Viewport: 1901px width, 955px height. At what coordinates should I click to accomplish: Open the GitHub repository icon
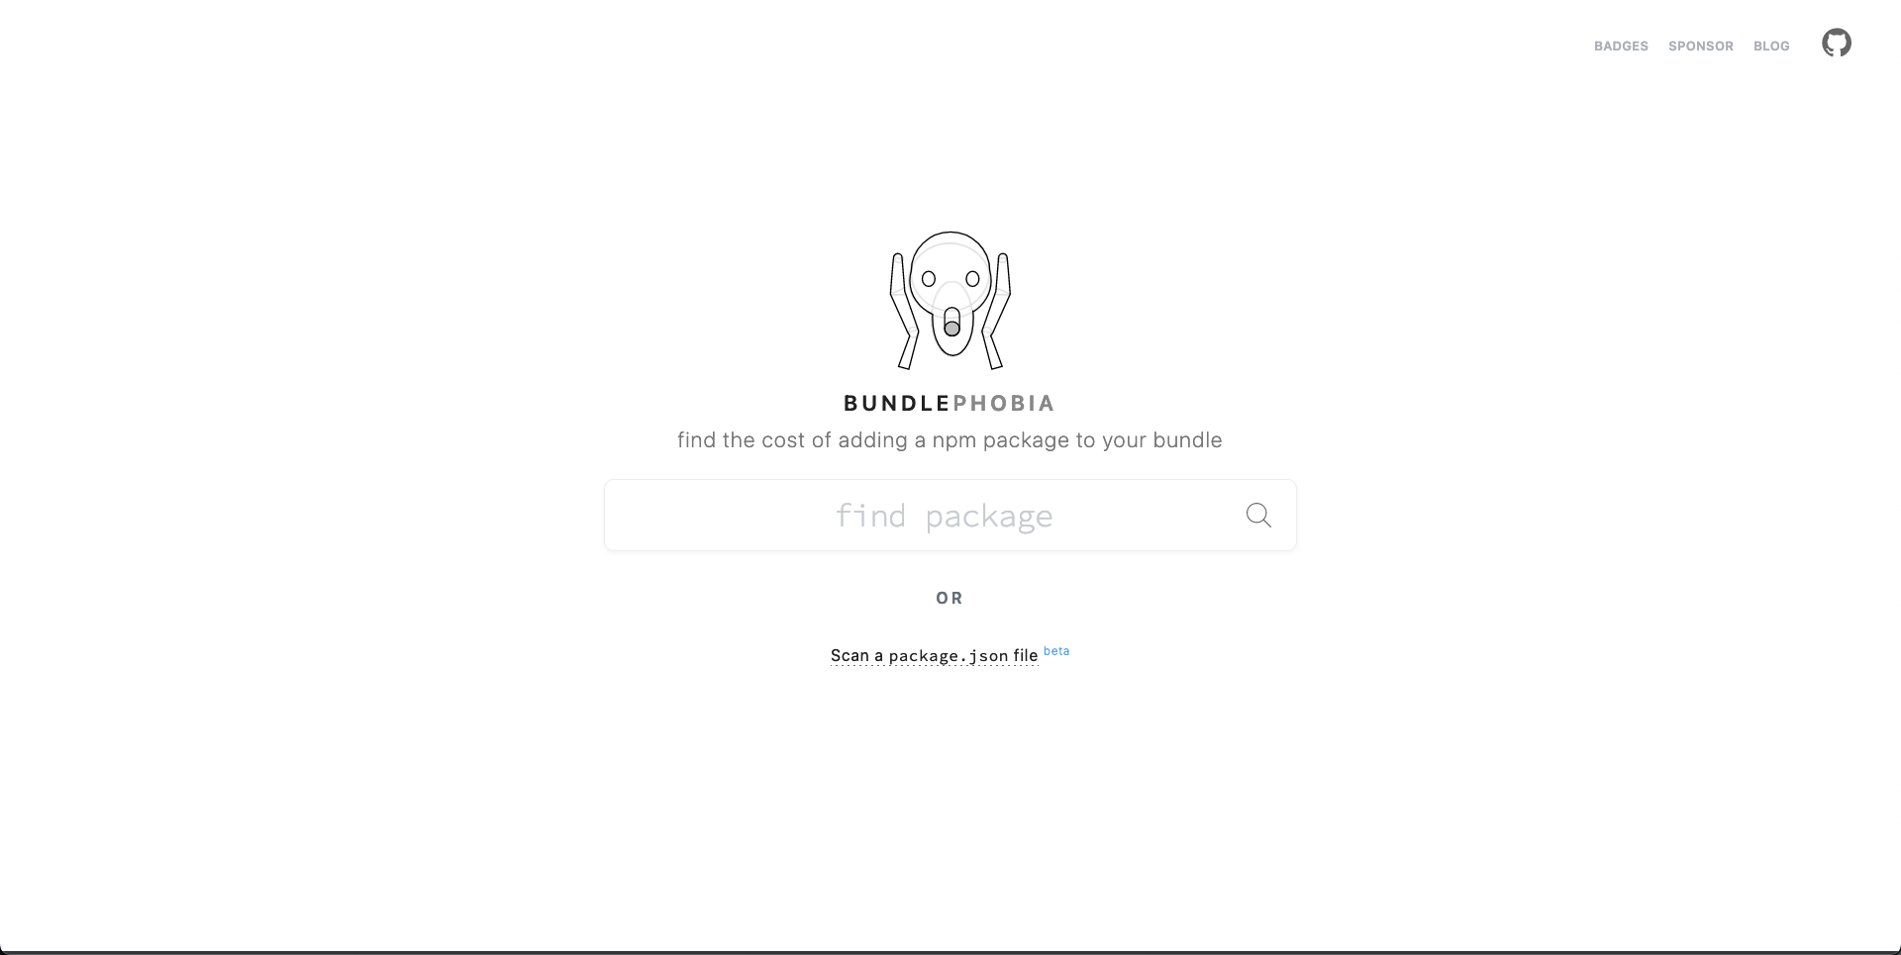(1837, 43)
